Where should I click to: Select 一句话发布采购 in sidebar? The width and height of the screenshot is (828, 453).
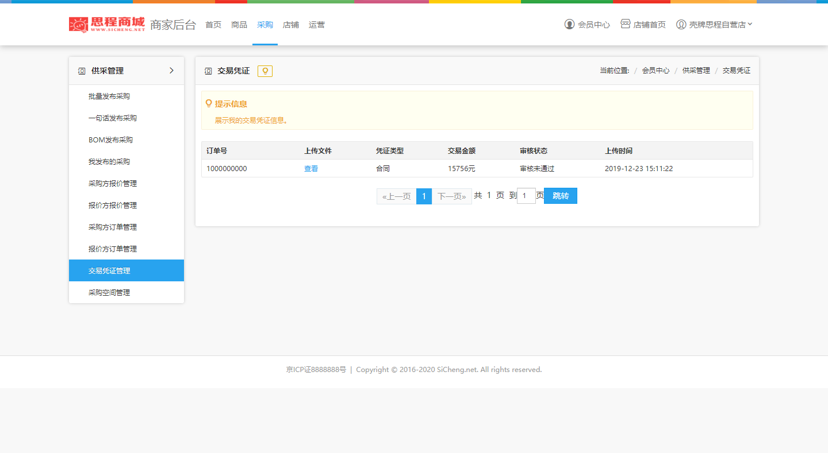(126, 118)
